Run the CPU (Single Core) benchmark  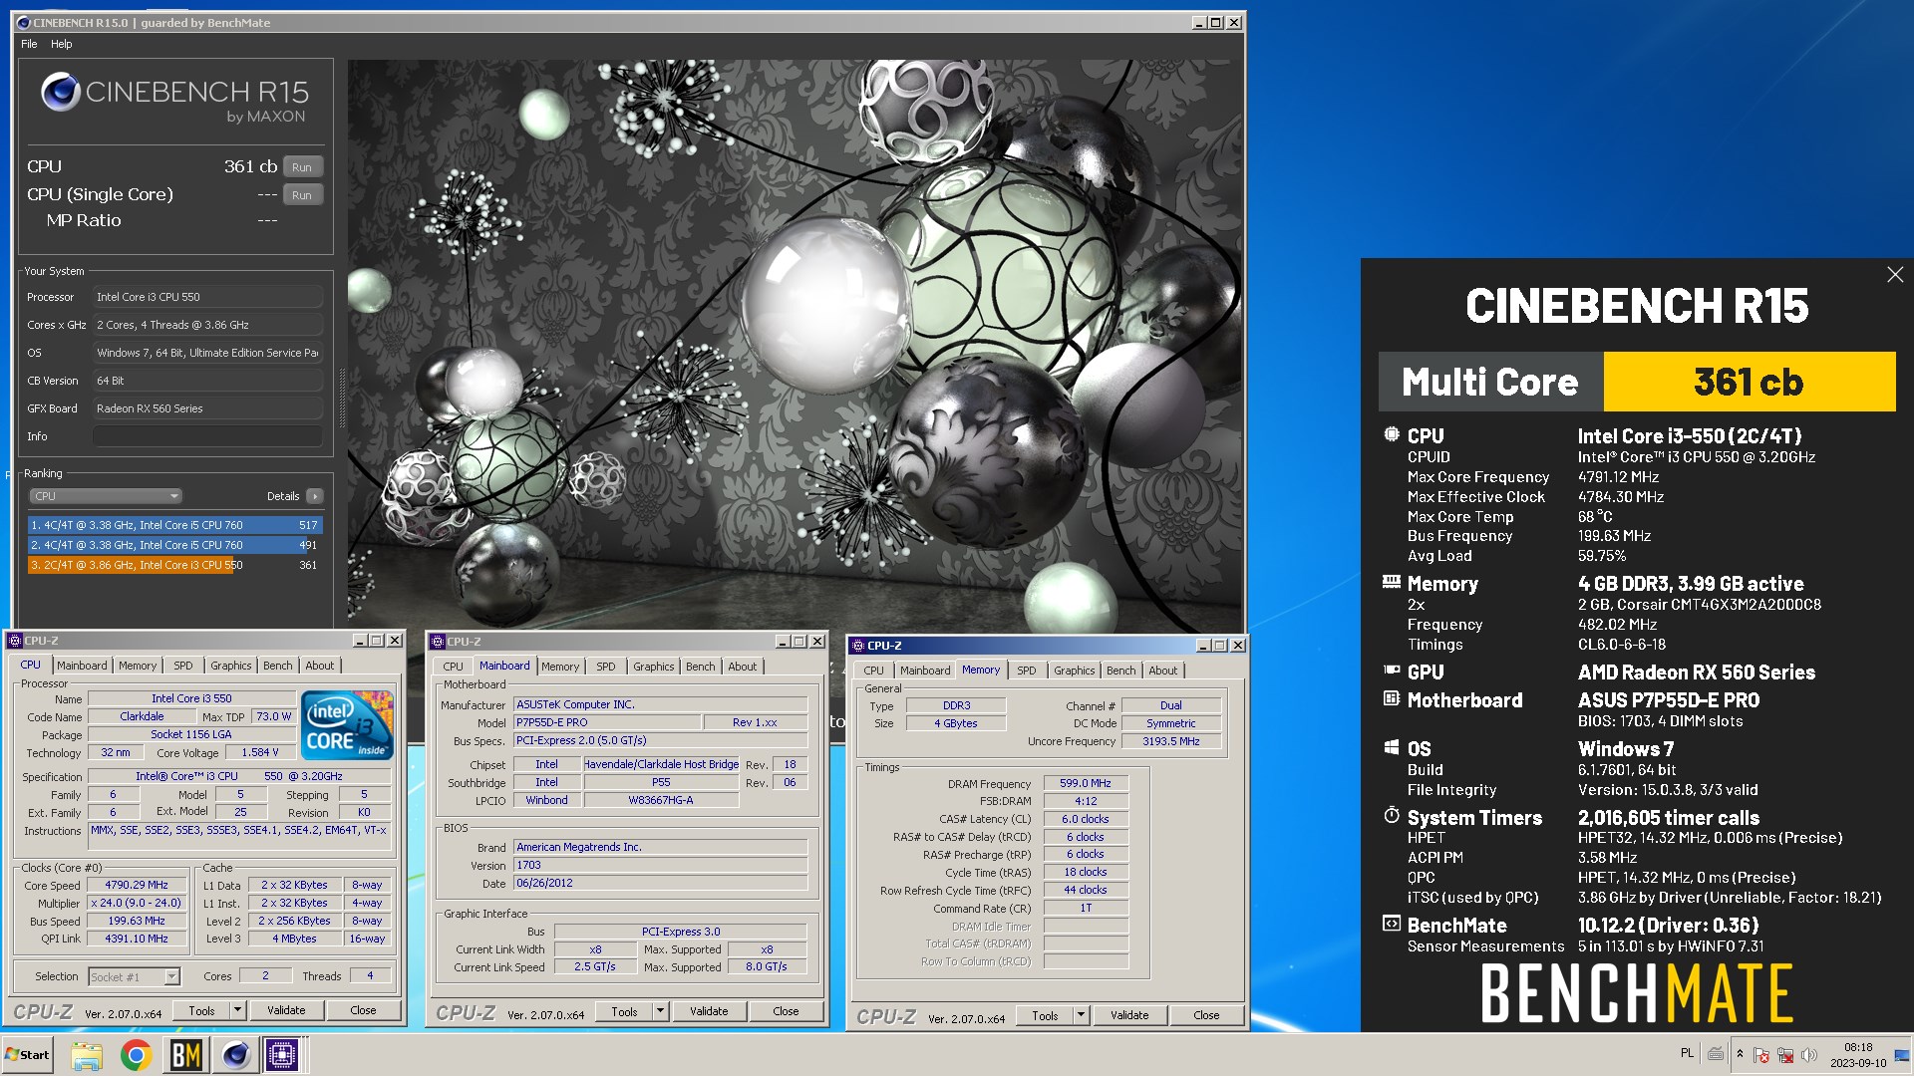[x=302, y=195]
